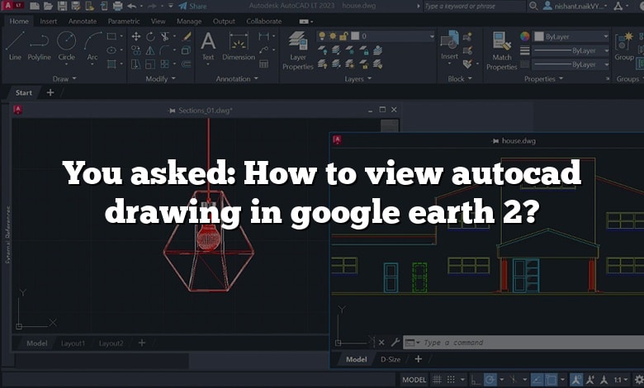Expand the Block panel flyout

tap(460, 78)
